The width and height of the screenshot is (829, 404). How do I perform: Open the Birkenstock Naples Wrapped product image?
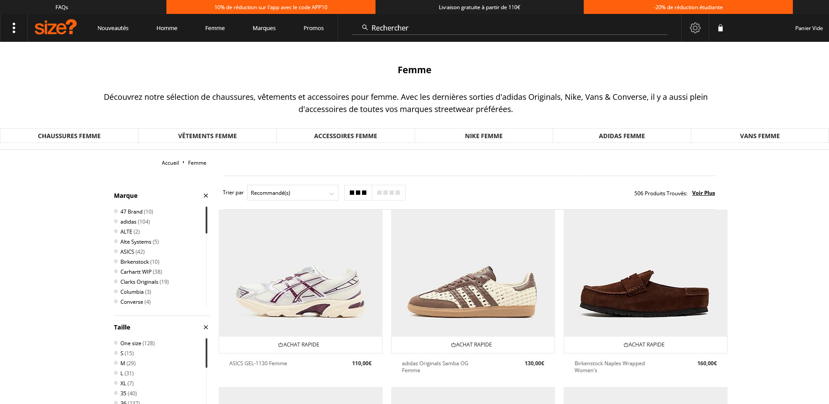646,273
